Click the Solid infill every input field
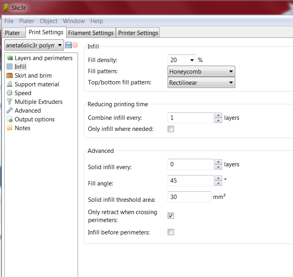The height and width of the screenshot is (277, 293). tap(191, 164)
